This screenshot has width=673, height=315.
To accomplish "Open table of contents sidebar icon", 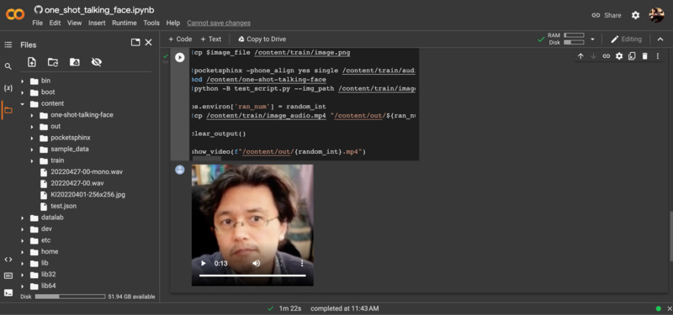I will pos(8,45).
